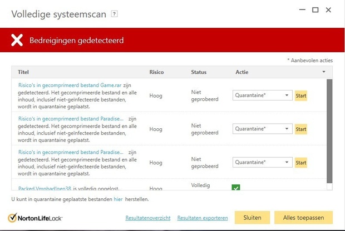The image size is (345, 231).
Task: Open the Resultatenoverzicht link
Action: pyautogui.click(x=148, y=218)
